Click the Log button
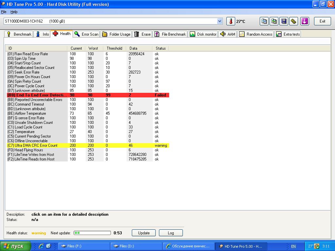The height and width of the screenshot is (251, 335). pos(171,233)
